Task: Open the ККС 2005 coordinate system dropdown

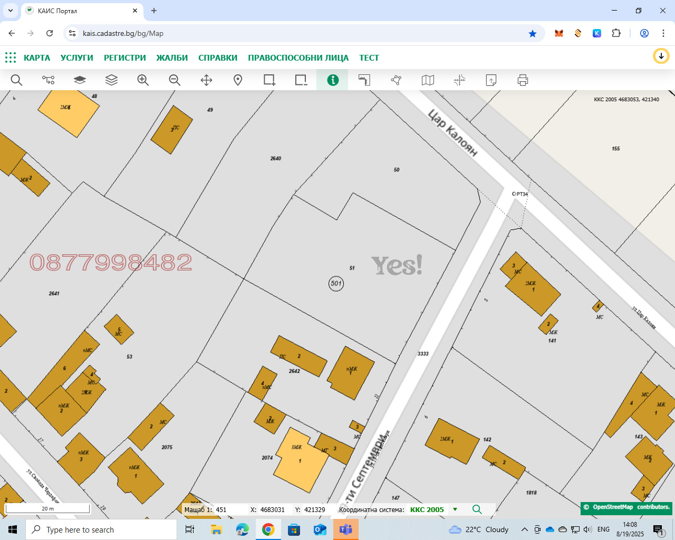Action: (x=455, y=509)
